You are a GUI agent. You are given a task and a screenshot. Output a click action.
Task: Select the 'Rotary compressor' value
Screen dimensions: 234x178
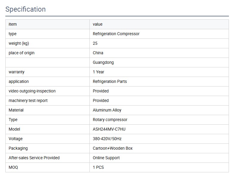[x=110, y=120]
